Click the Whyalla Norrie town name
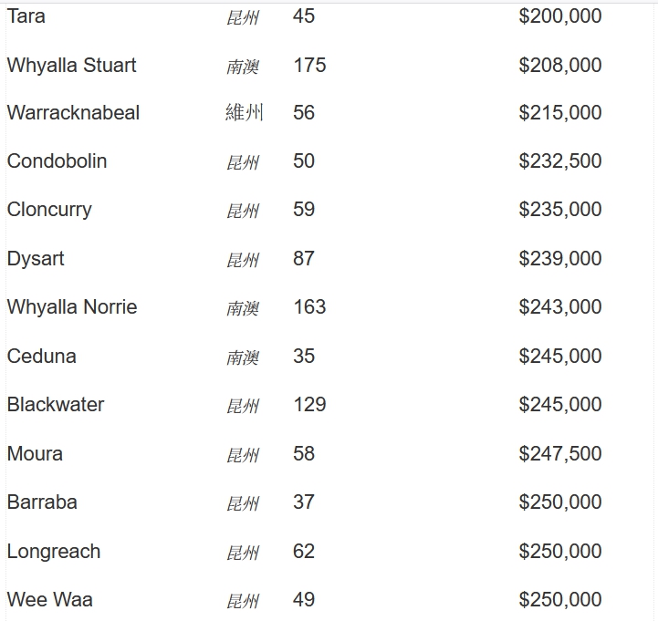Screen dimensions: 658x621 click(x=72, y=307)
